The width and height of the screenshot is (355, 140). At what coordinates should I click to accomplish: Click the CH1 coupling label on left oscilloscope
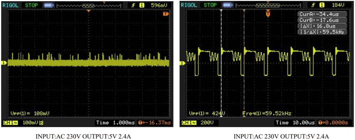(x=10, y=123)
